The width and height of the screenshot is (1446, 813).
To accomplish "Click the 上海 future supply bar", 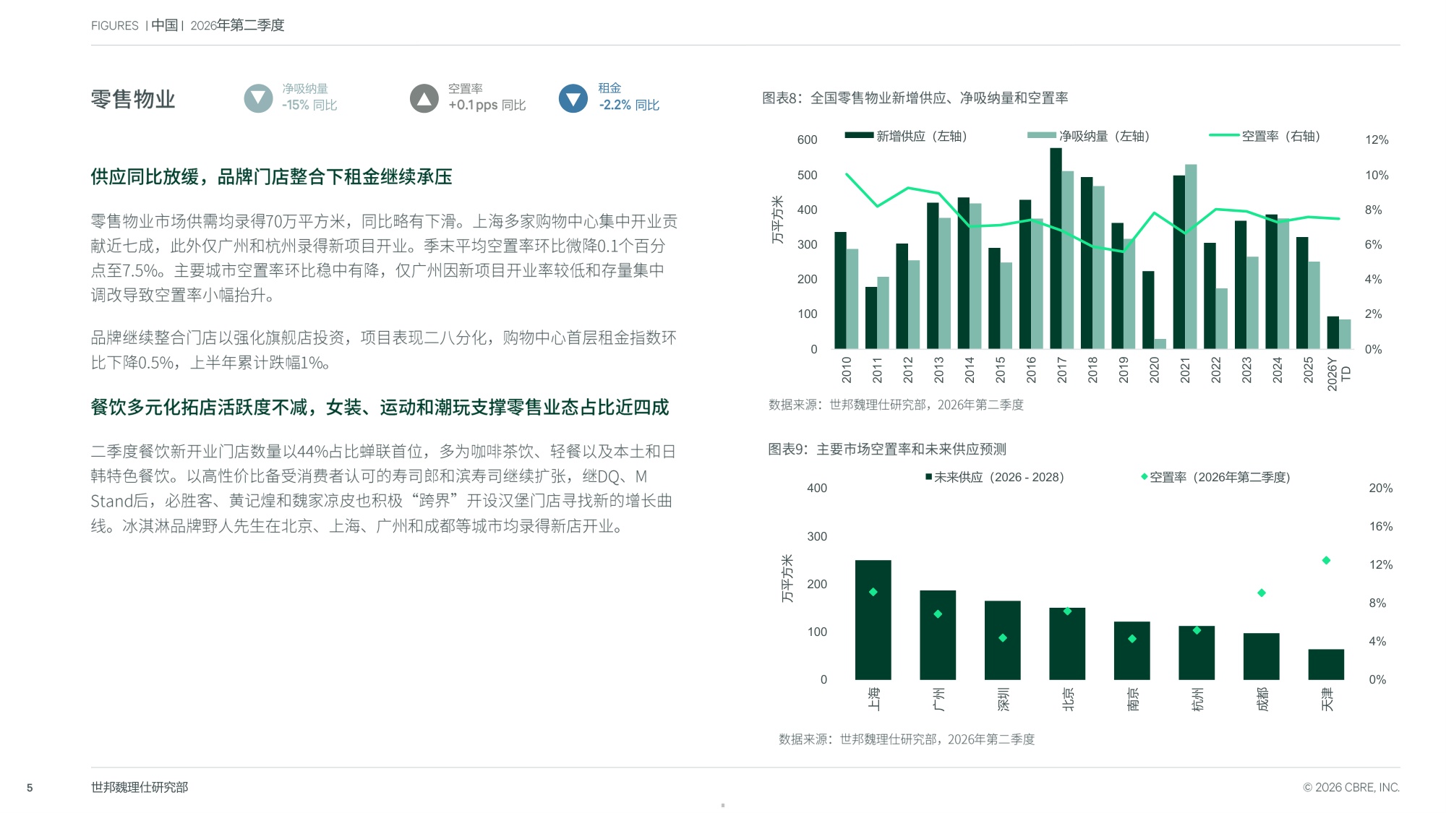I will 873,620.
